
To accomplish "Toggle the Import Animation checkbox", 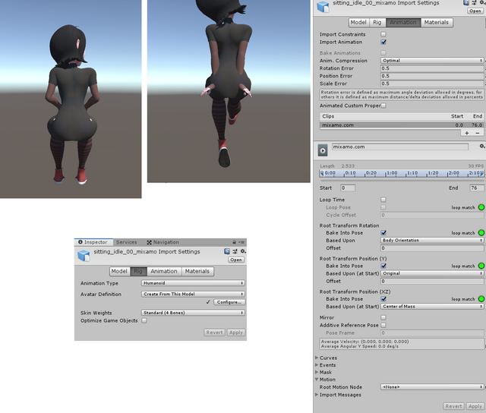I will click(383, 43).
